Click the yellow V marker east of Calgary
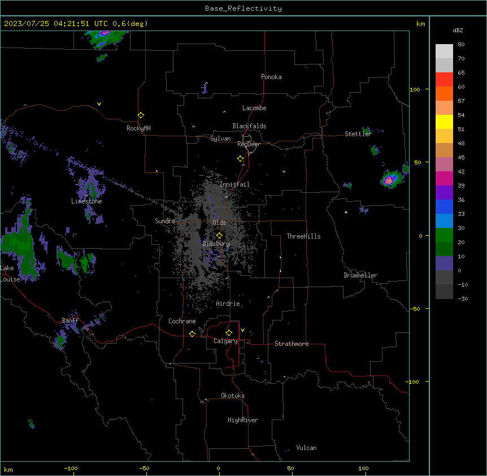This screenshot has height=476, width=487. tap(242, 330)
